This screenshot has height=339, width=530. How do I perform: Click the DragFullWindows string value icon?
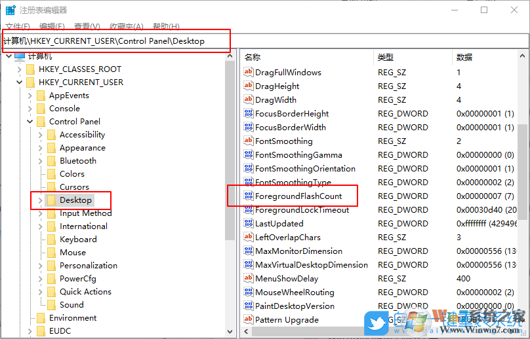coord(249,72)
